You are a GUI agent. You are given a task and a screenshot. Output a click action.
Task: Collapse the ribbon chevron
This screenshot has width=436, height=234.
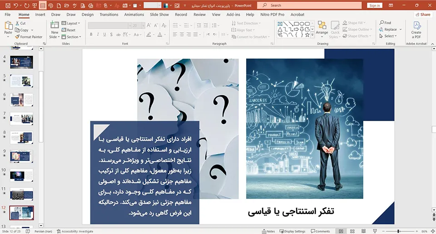coord(432,44)
